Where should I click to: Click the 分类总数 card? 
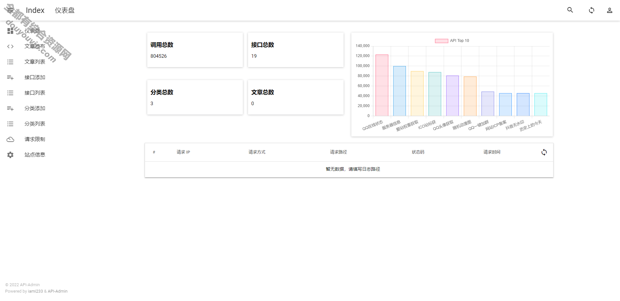(x=195, y=97)
